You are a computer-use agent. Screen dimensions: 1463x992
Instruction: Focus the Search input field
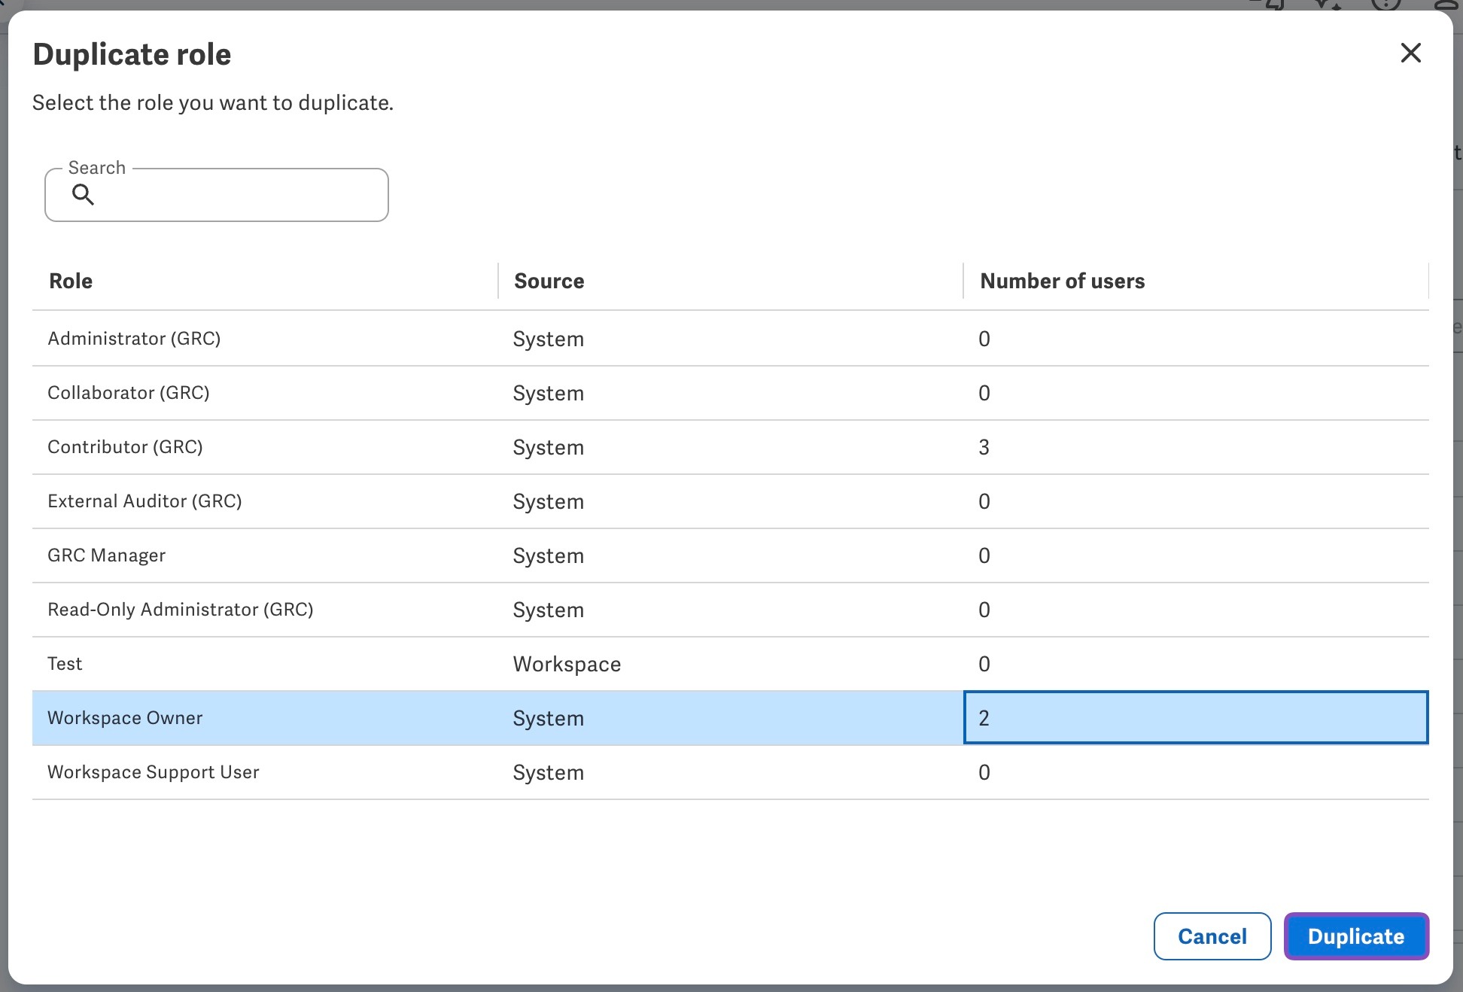pos(217,195)
